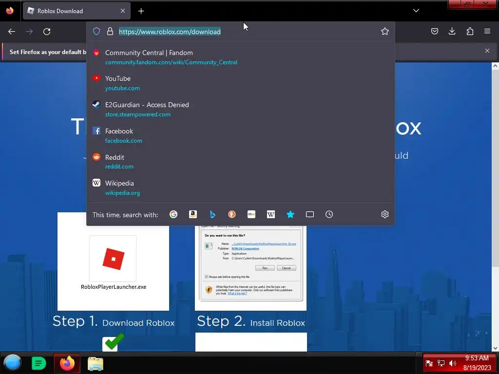The width and height of the screenshot is (499, 374).
Task: Click the page scrollbar down arrow
Action: [495, 348]
